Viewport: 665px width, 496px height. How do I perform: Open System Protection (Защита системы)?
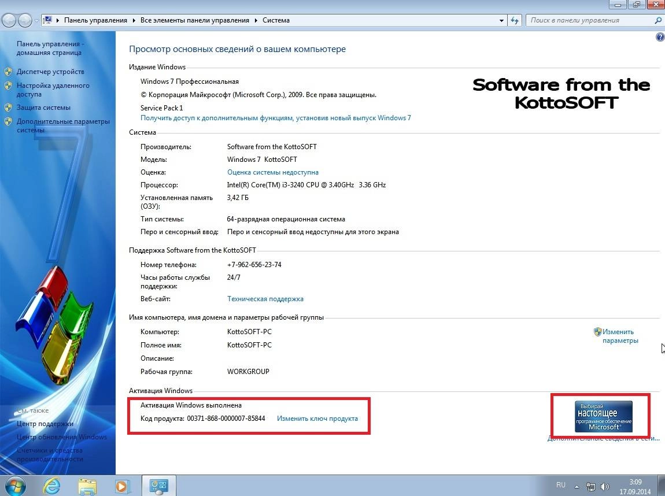(43, 108)
